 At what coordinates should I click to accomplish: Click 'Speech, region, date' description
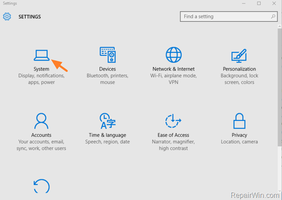pos(108,142)
